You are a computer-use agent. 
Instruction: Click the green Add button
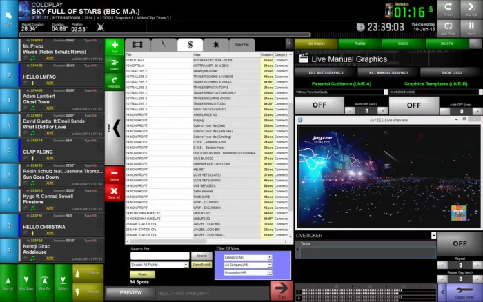click(114, 46)
